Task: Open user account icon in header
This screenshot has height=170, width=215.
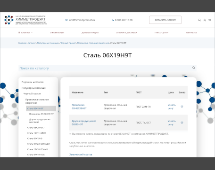Action: (x=205, y=20)
